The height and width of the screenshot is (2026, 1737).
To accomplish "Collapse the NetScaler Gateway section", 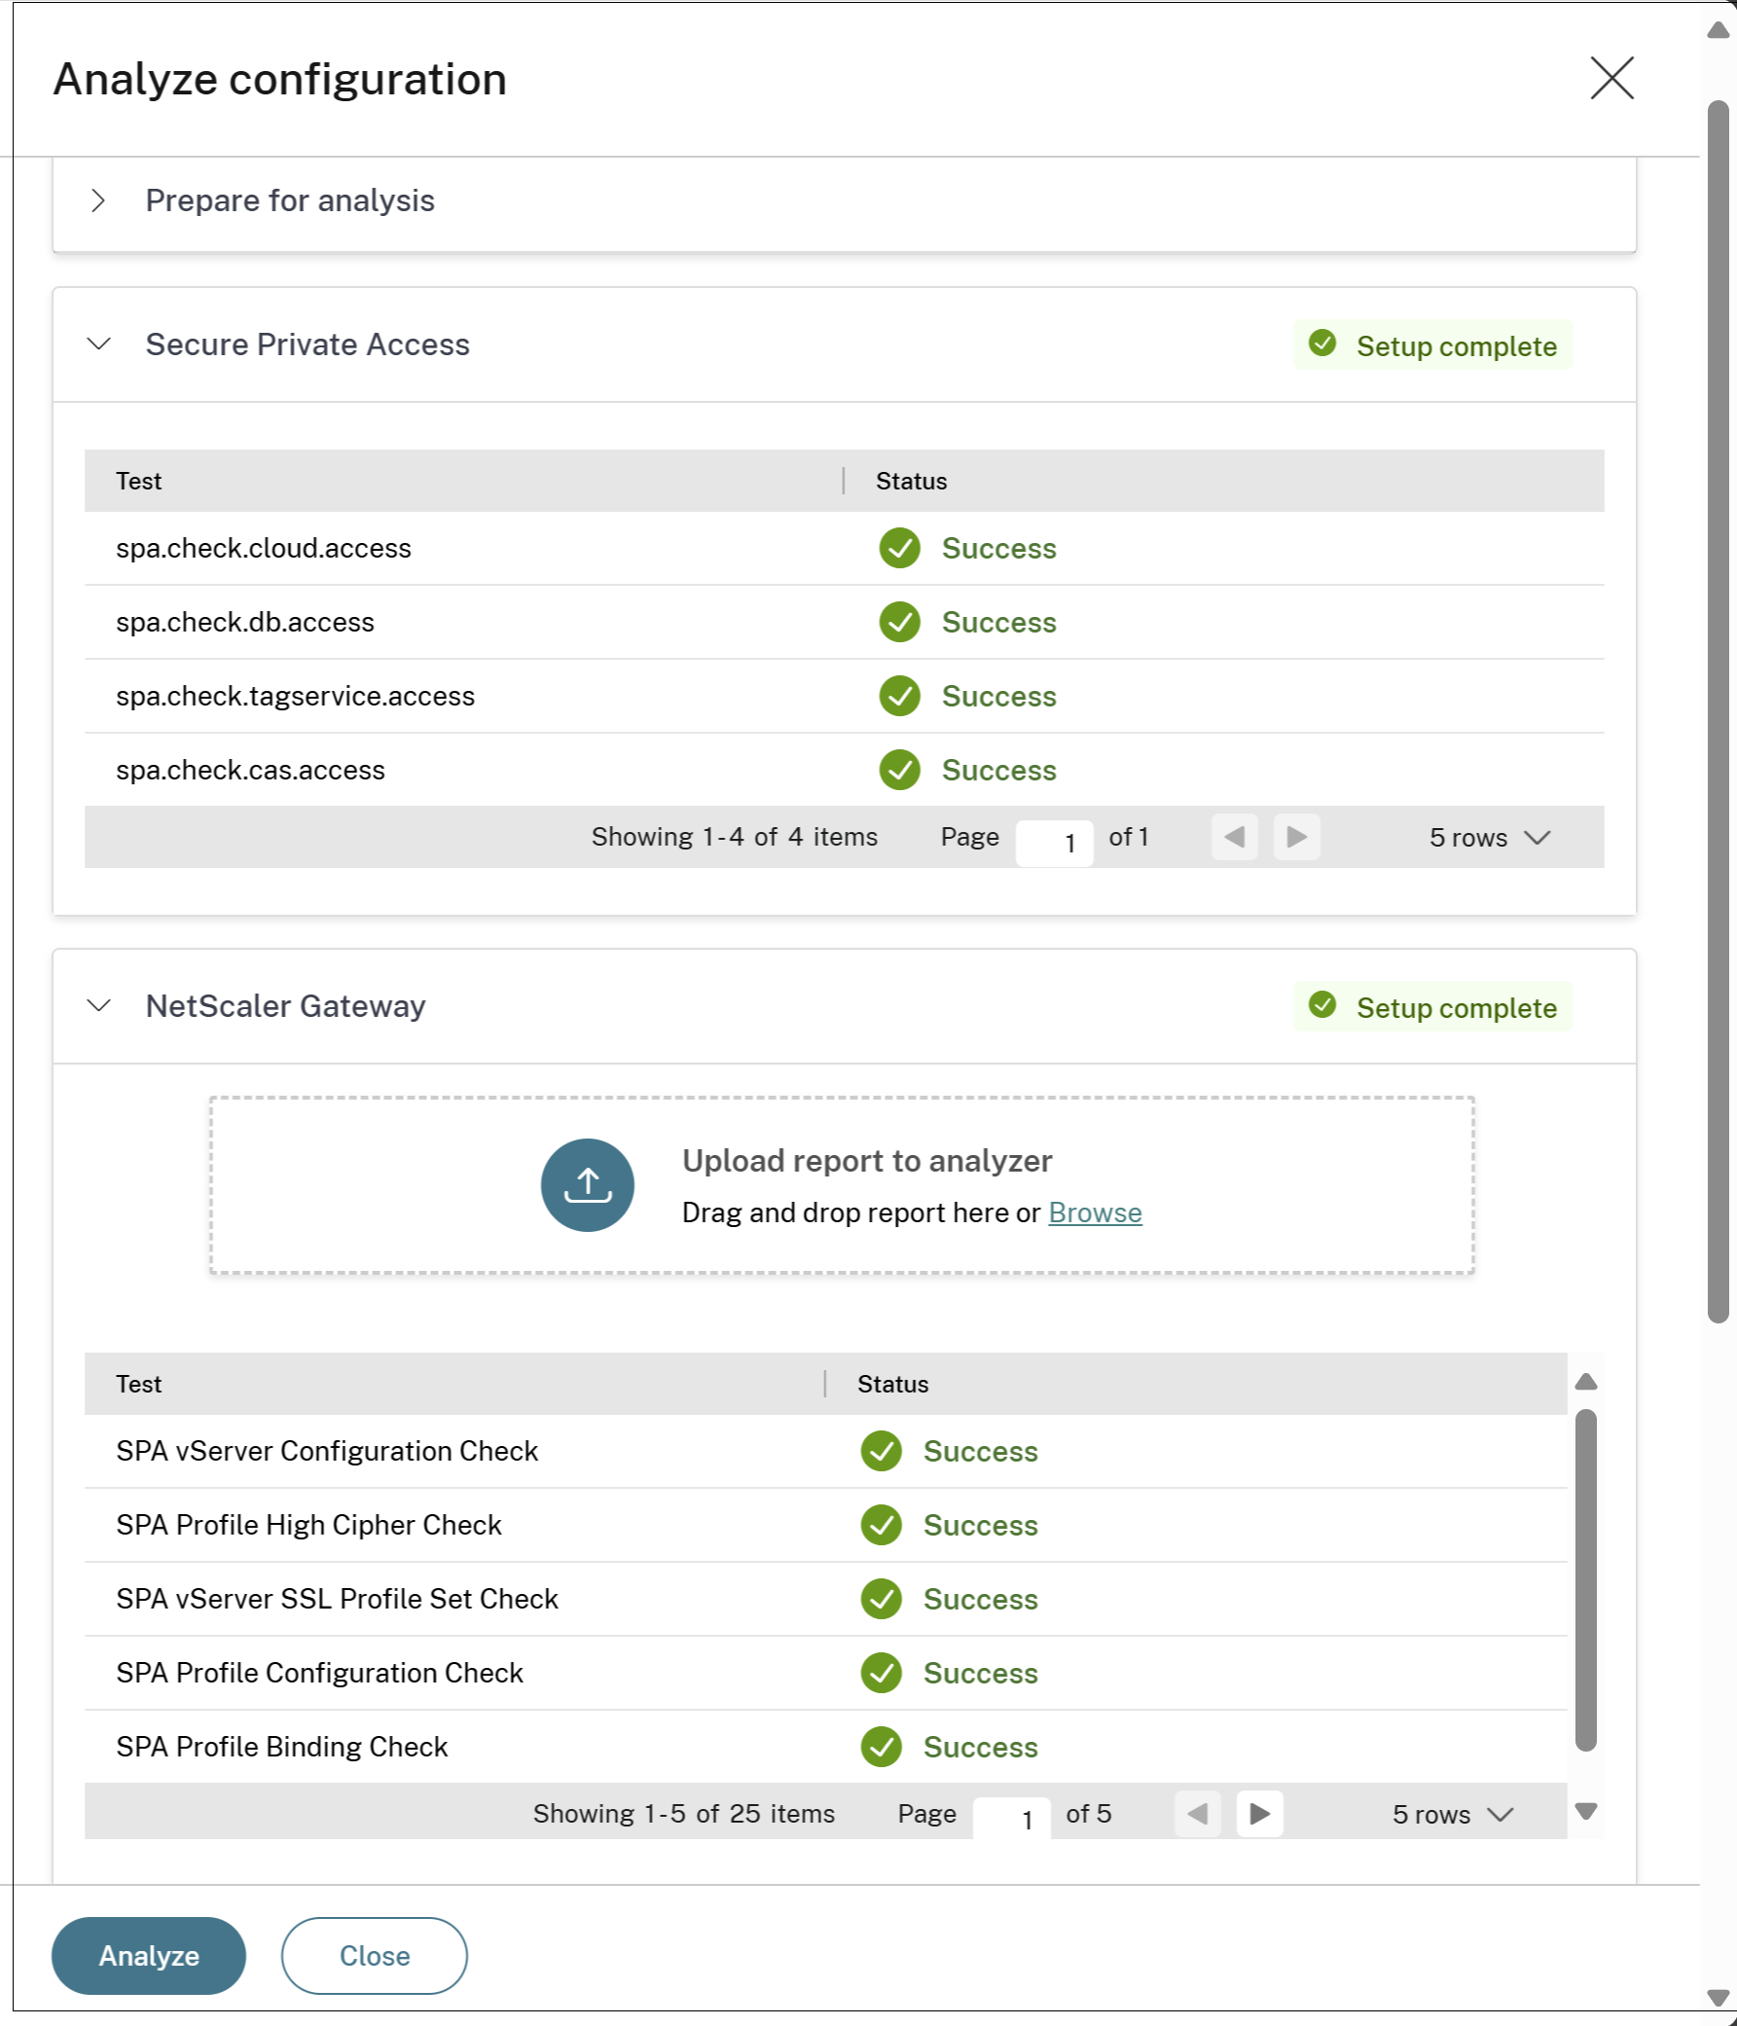I will (x=99, y=1005).
